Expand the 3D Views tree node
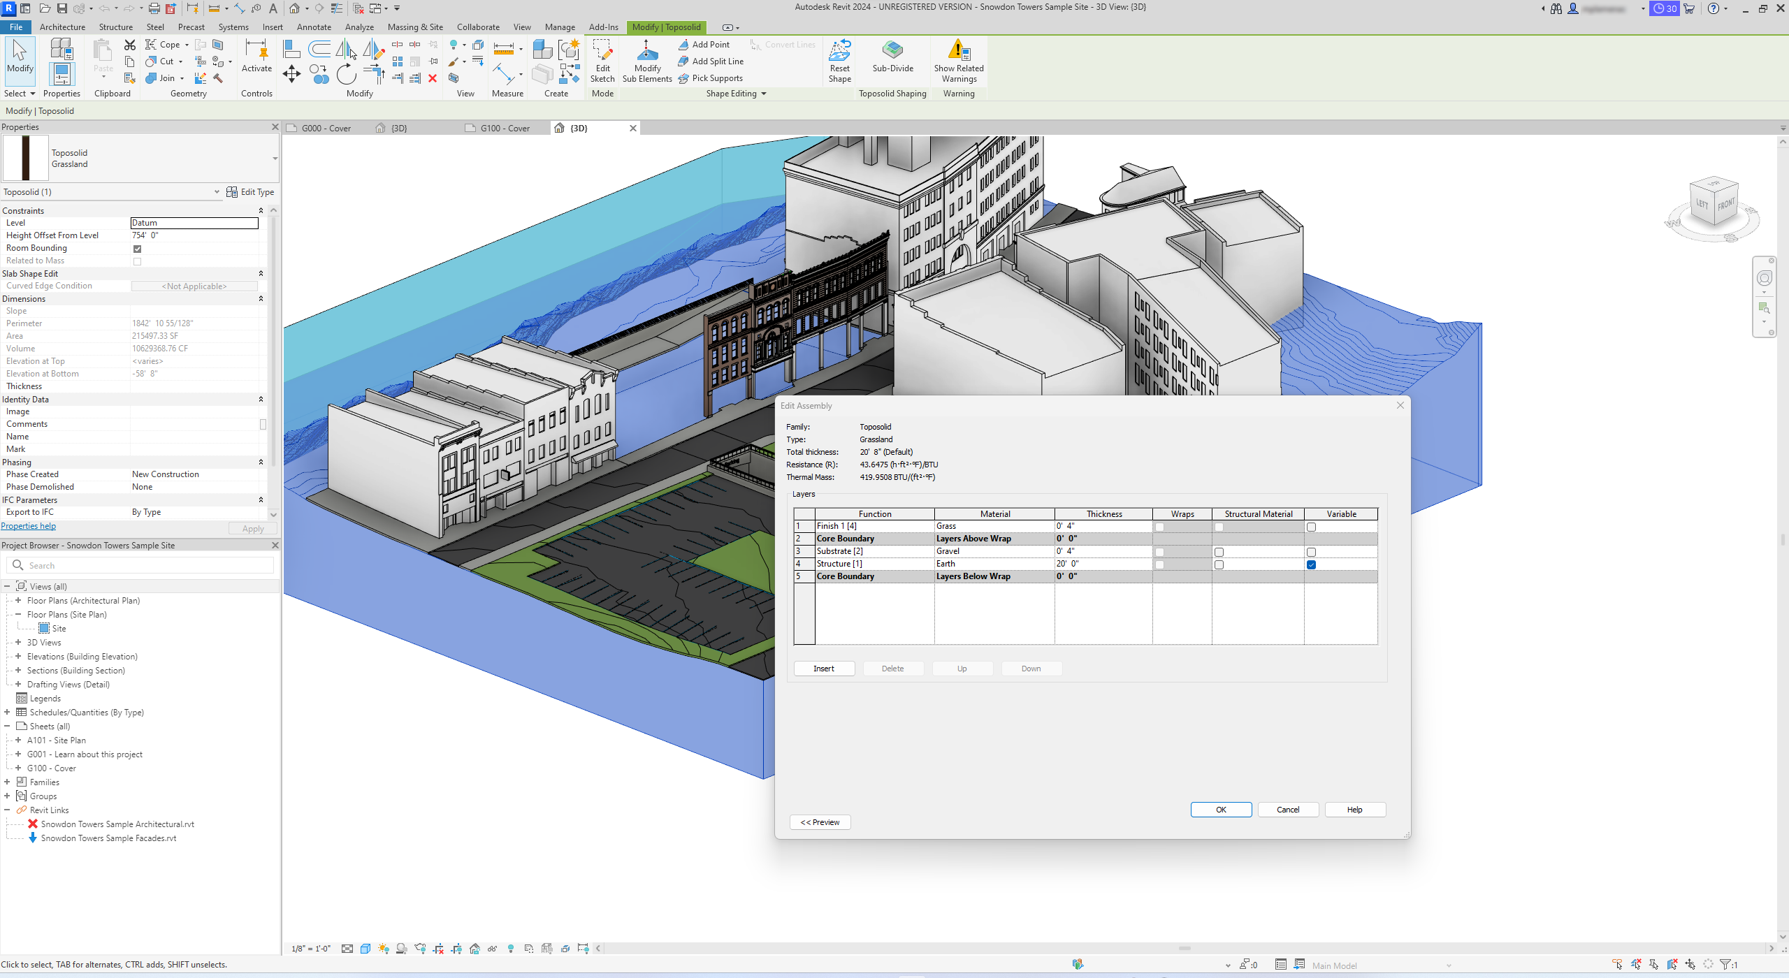The image size is (1789, 978). tap(18, 643)
